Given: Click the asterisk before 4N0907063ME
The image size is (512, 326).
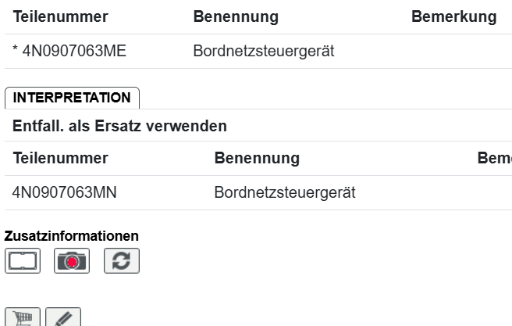Looking at the screenshot, I should tap(16, 52).
